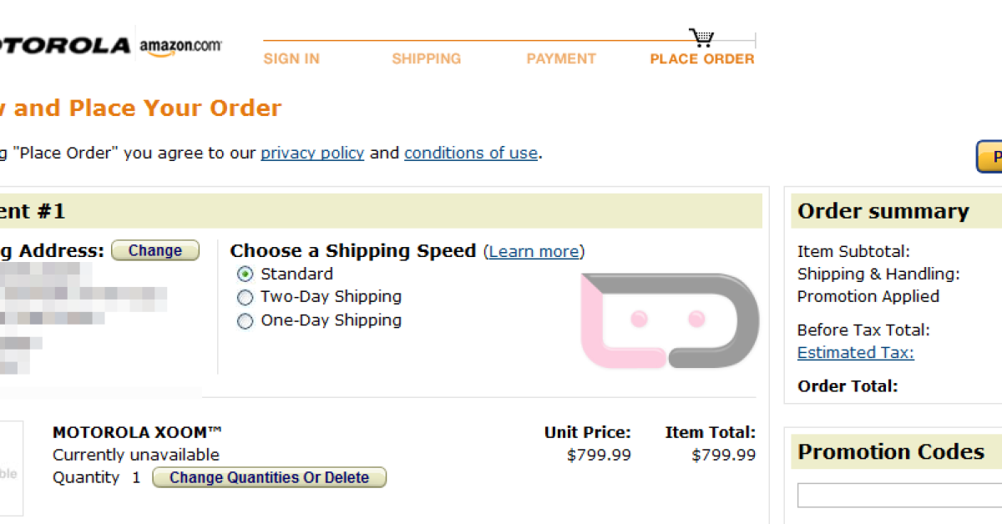
Task: Go to the SIGN IN step
Action: tap(291, 59)
